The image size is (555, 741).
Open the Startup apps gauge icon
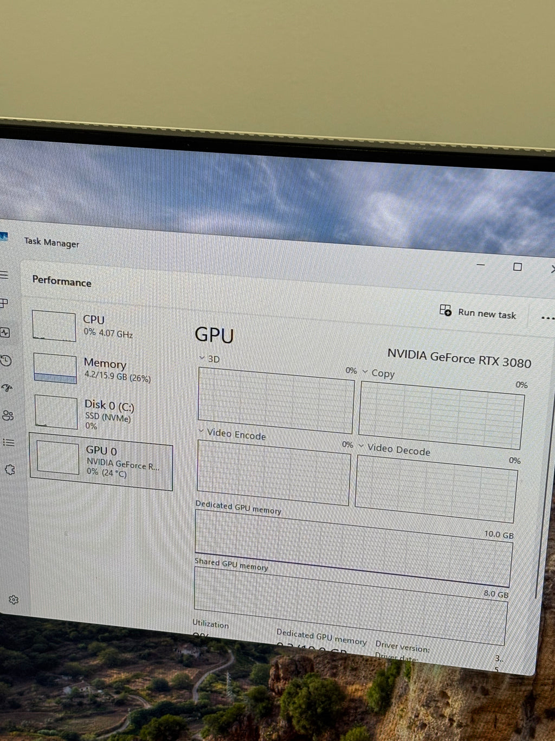click(x=7, y=388)
